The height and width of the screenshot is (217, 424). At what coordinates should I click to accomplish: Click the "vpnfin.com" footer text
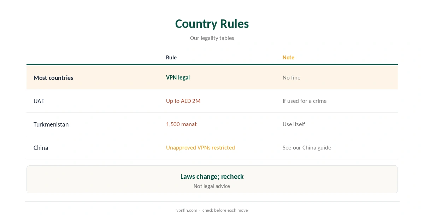click(x=187, y=210)
